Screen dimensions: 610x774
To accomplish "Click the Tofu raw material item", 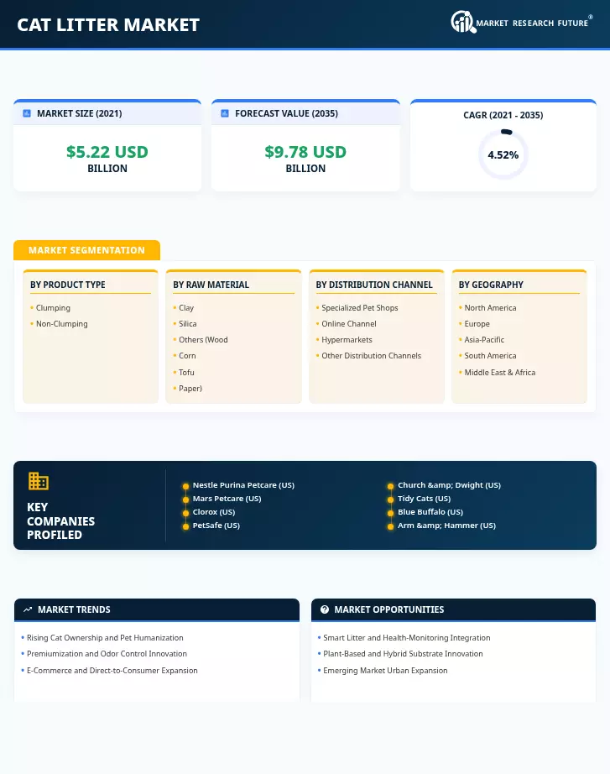I will 186,372.
